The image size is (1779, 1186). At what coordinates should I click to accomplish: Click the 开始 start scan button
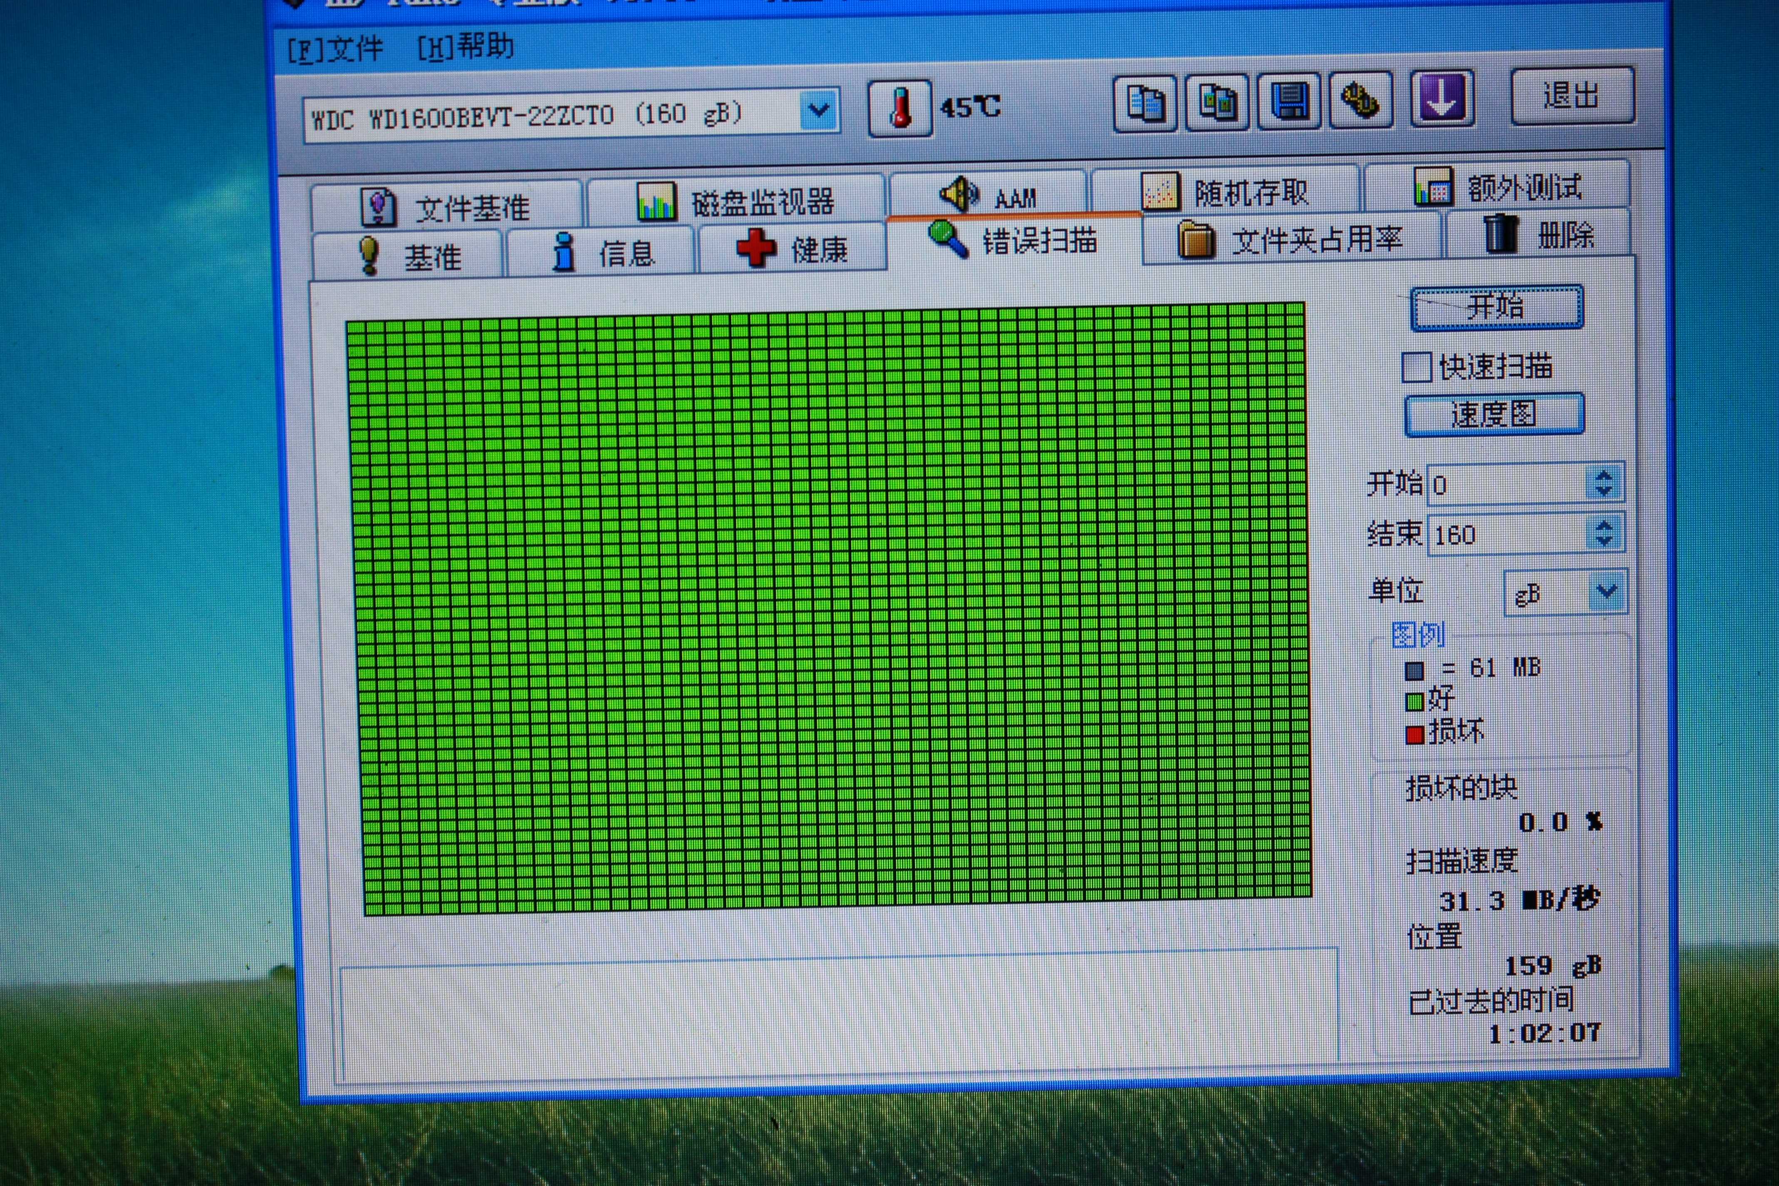click(1497, 307)
